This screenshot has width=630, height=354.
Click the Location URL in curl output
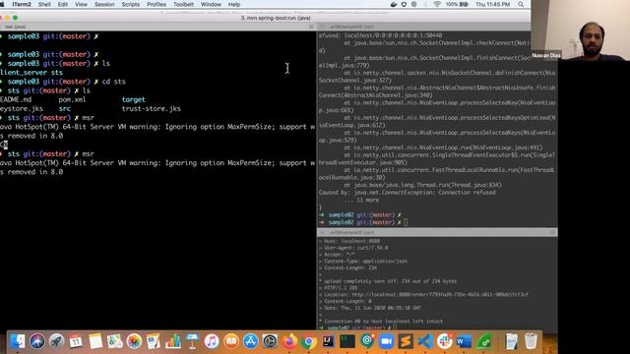click(x=440, y=295)
